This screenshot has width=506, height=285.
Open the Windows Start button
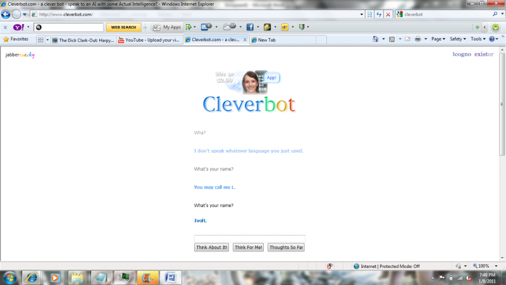coord(10,278)
